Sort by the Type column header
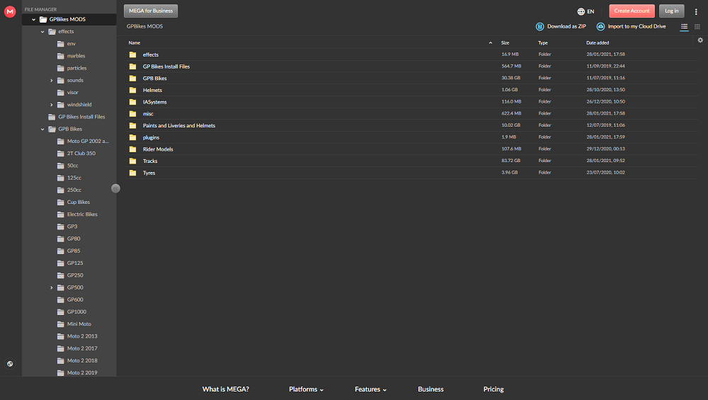The width and height of the screenshot is (708, 400). [543, 43]
